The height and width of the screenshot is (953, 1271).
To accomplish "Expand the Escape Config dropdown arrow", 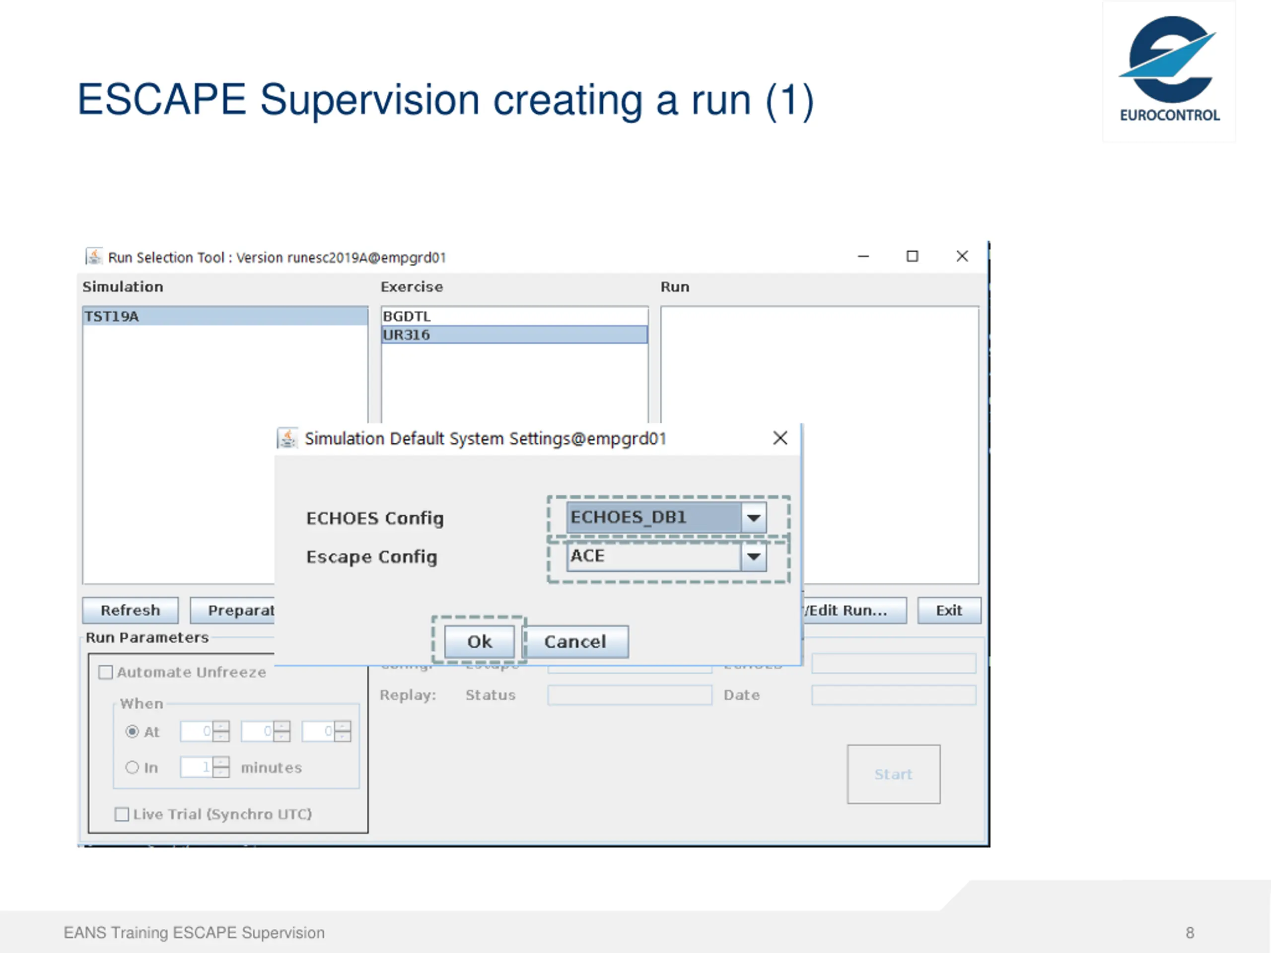I will pyautogui.click(x=753, y=556).
